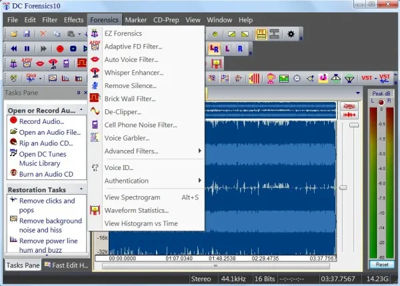The image size is (400, 286).
Task: Click the cell phone noise filter toolbar icon
Action: point(66,63)
